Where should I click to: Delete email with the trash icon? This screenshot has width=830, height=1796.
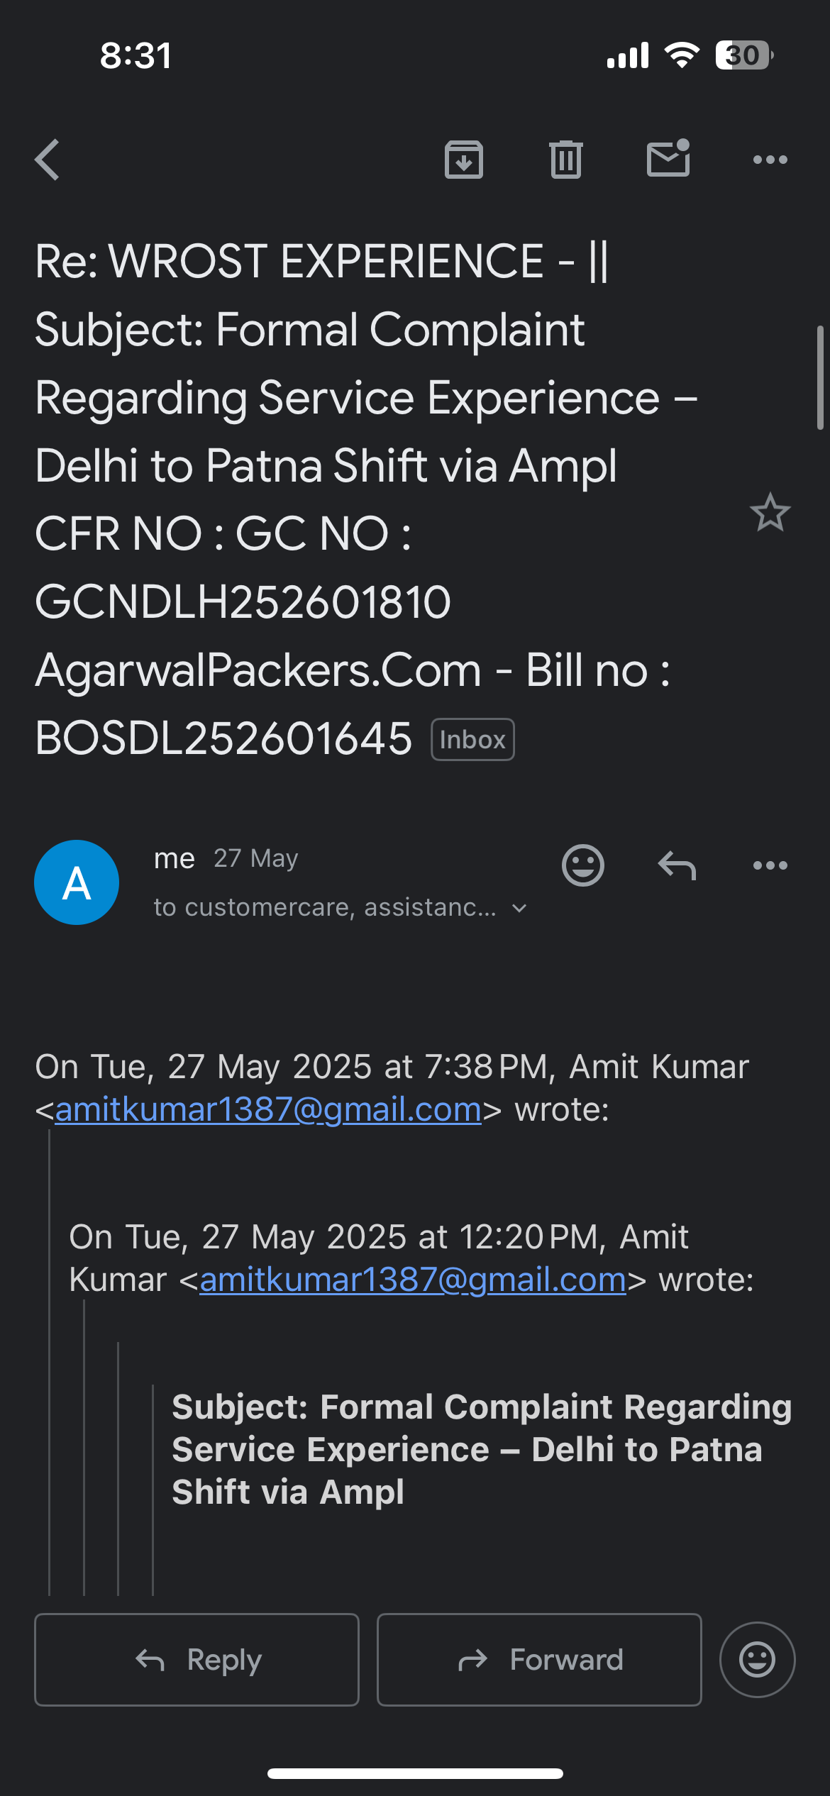tap(565, 160)
